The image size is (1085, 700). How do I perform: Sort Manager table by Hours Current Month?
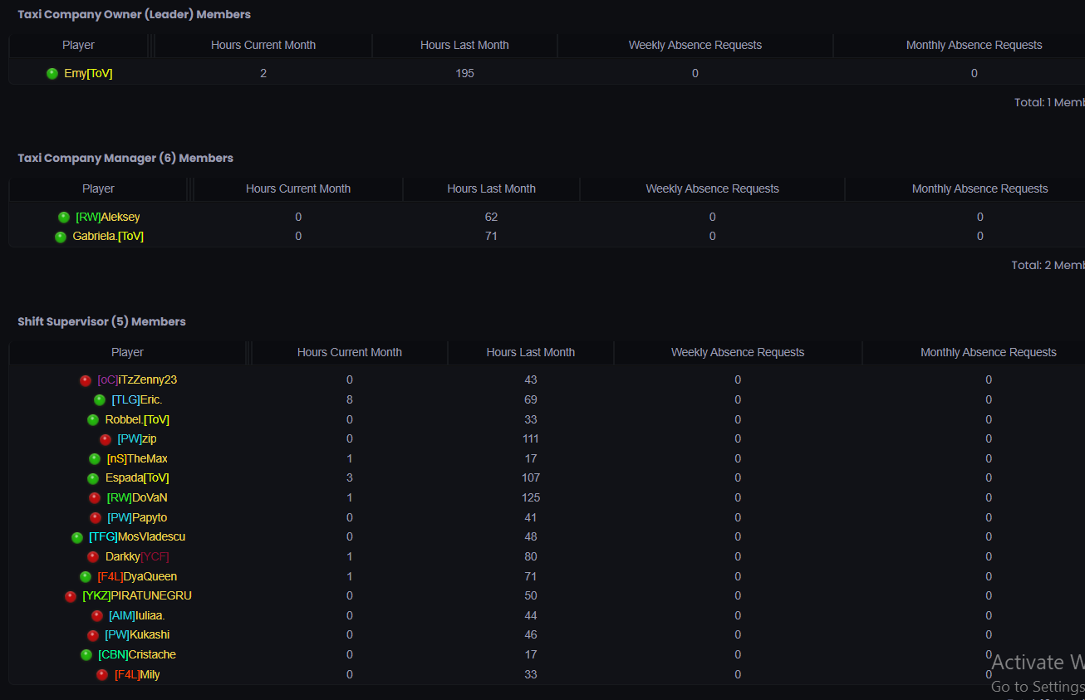(298, 189)
